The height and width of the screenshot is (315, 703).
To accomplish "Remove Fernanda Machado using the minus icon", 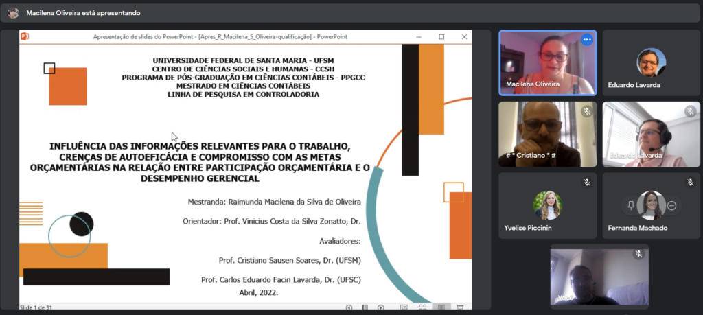I will coord(672,205).
